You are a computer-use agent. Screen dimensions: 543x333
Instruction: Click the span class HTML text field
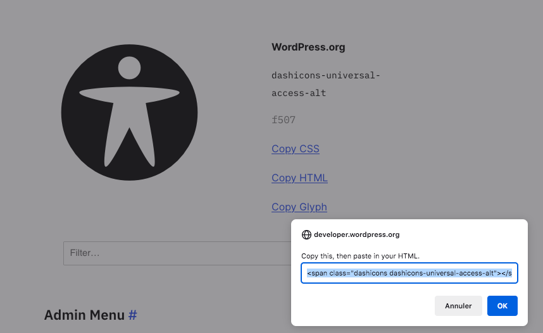409,273
